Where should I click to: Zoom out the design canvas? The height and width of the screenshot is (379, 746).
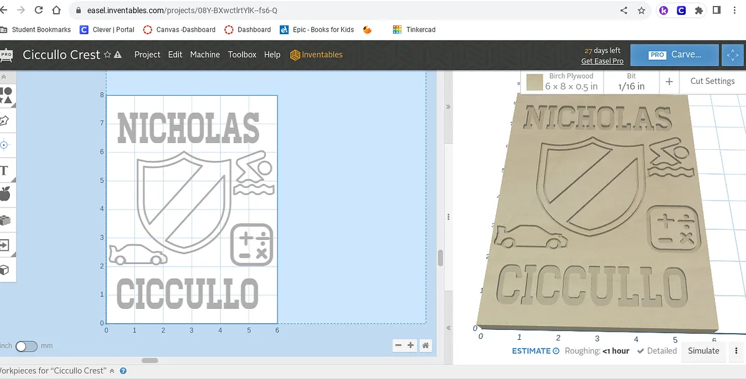coord(398,345)
